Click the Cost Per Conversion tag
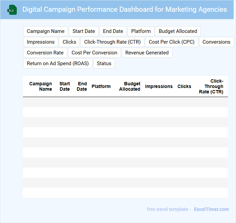The image size is (236, 223). click(x=94, y=53)
